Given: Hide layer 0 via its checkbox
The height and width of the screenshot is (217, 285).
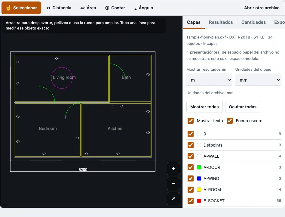Looking at the screenshot, I should click(191, 134).
